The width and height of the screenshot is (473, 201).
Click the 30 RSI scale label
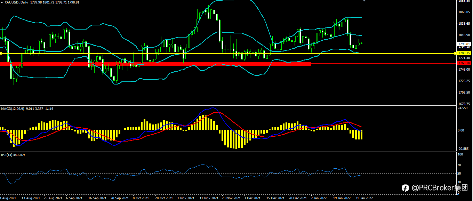[460, 182]
